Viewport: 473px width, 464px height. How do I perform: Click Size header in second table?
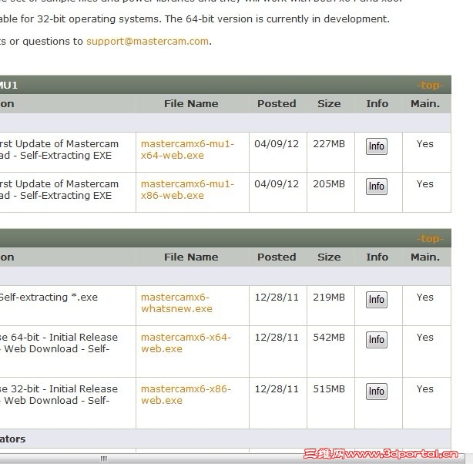329,257
